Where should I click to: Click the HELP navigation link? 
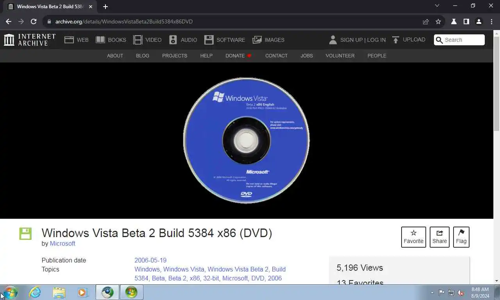click(206, 56)
